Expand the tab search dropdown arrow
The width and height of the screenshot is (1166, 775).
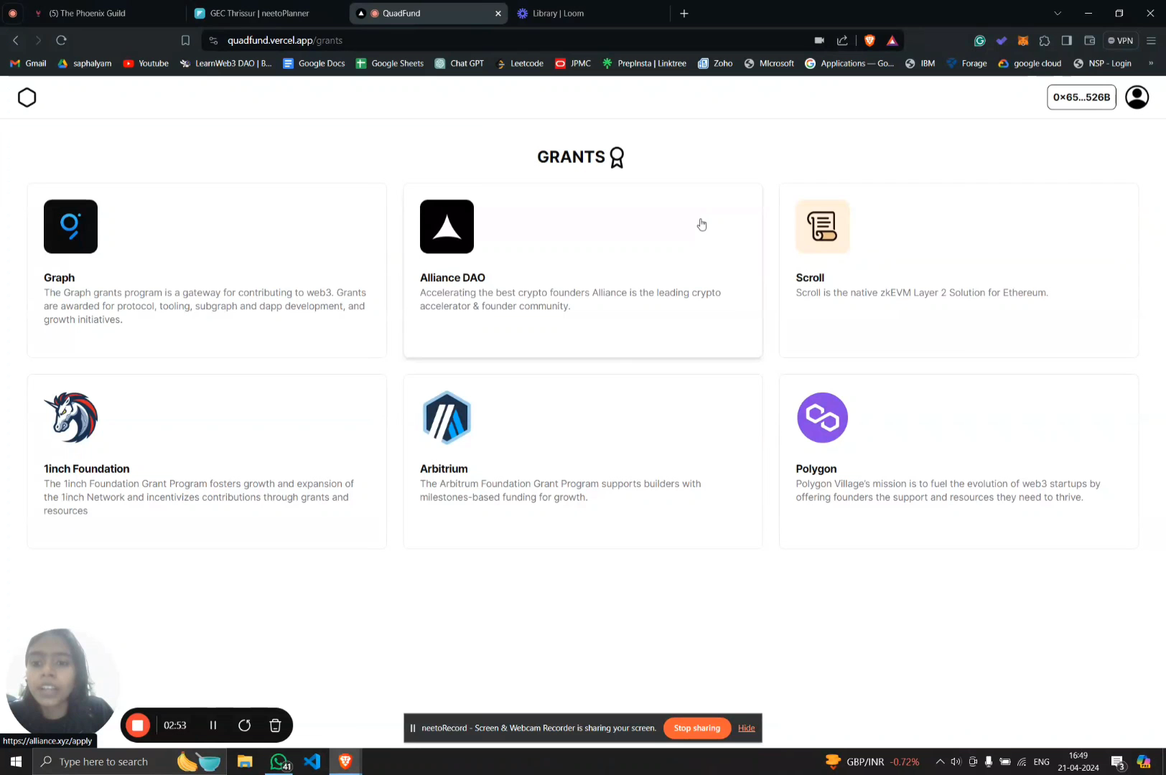click(x=1058, y=13)
